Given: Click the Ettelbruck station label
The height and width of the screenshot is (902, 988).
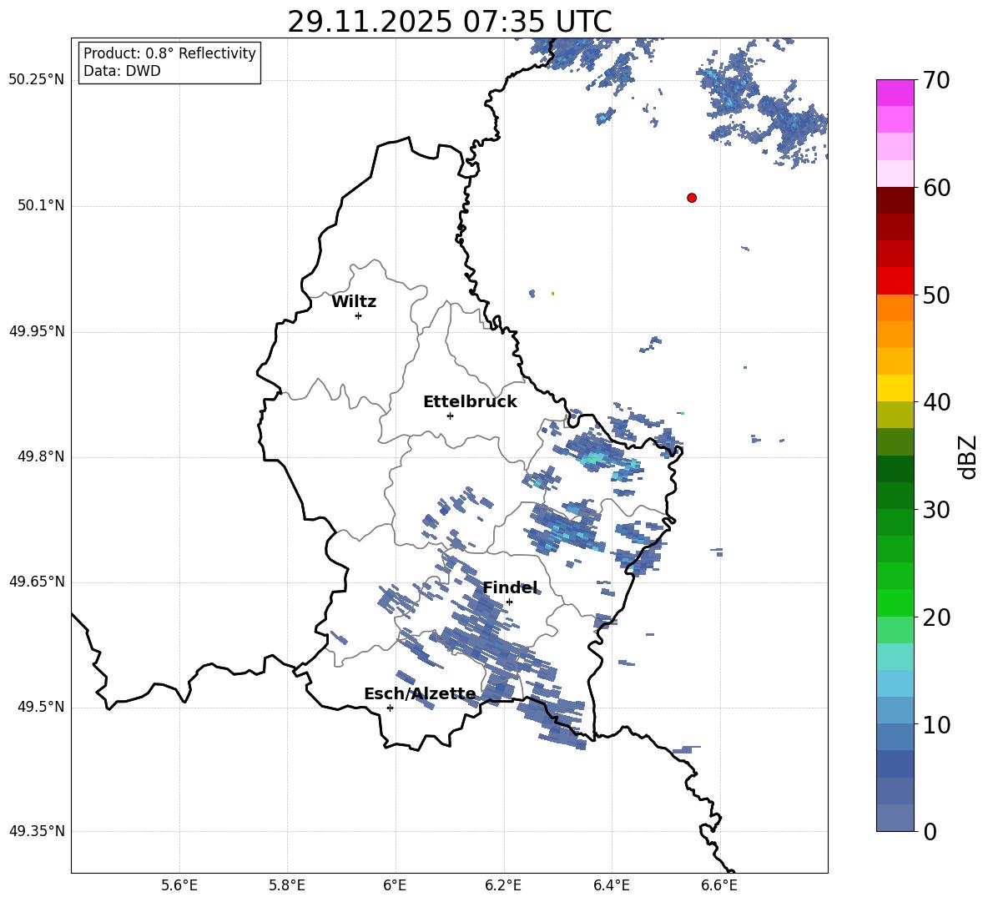Looking at the screenshot, I should [470, 402].
